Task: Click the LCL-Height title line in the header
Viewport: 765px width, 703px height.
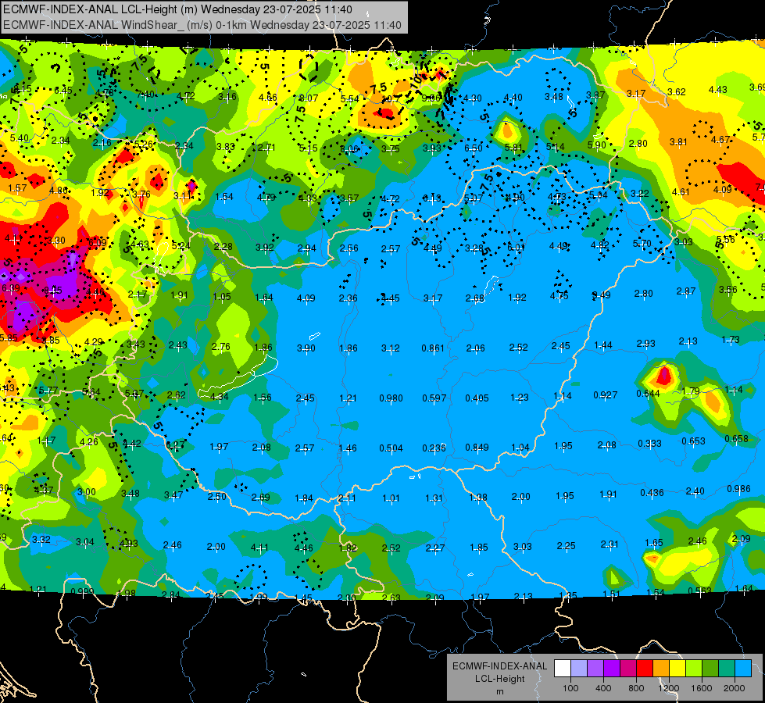Action: pos(177,9)
